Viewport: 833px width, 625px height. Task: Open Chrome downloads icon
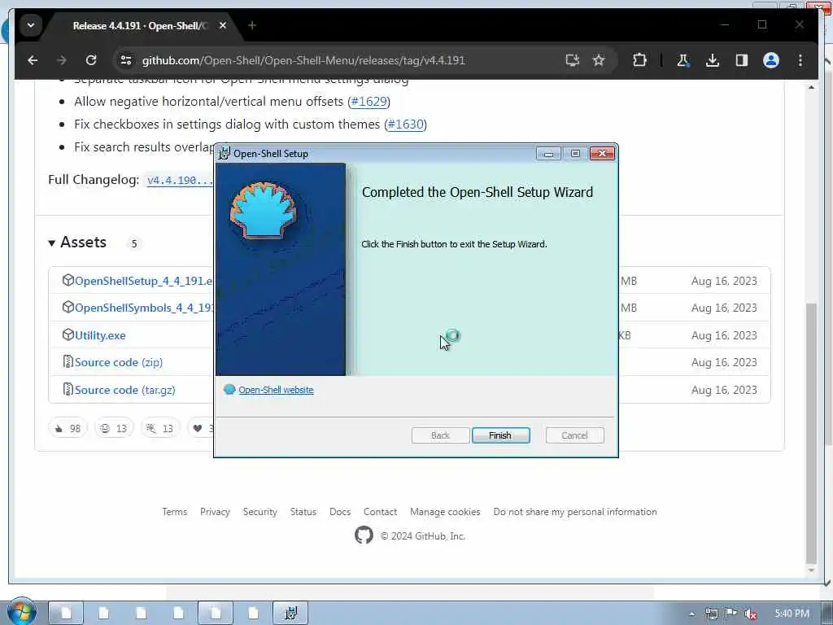click(713, 60)
